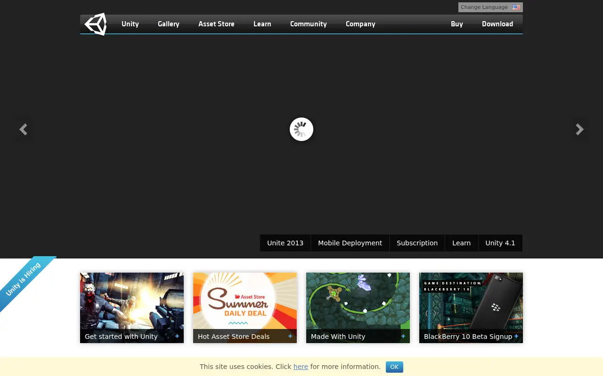
Task: Click the Unity is Hiring ribbon
Action: coord(24,279)
